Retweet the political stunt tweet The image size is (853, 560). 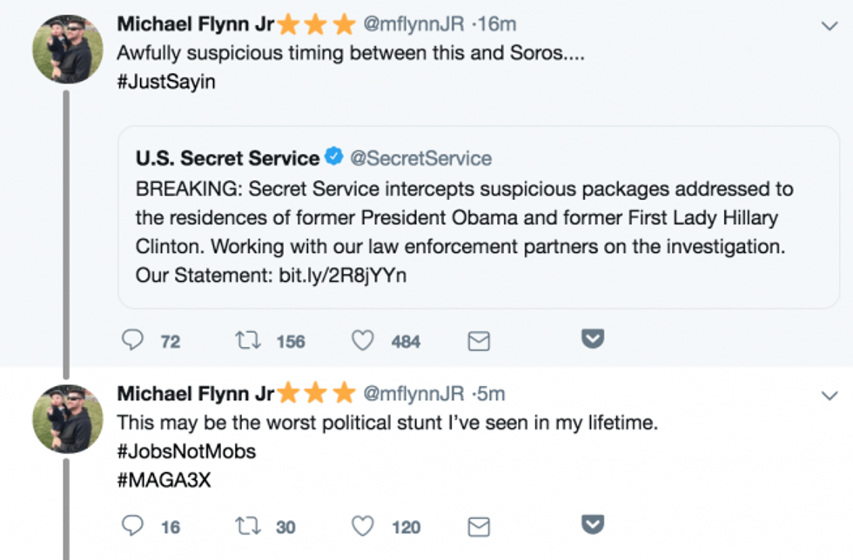tap(248, 525)
